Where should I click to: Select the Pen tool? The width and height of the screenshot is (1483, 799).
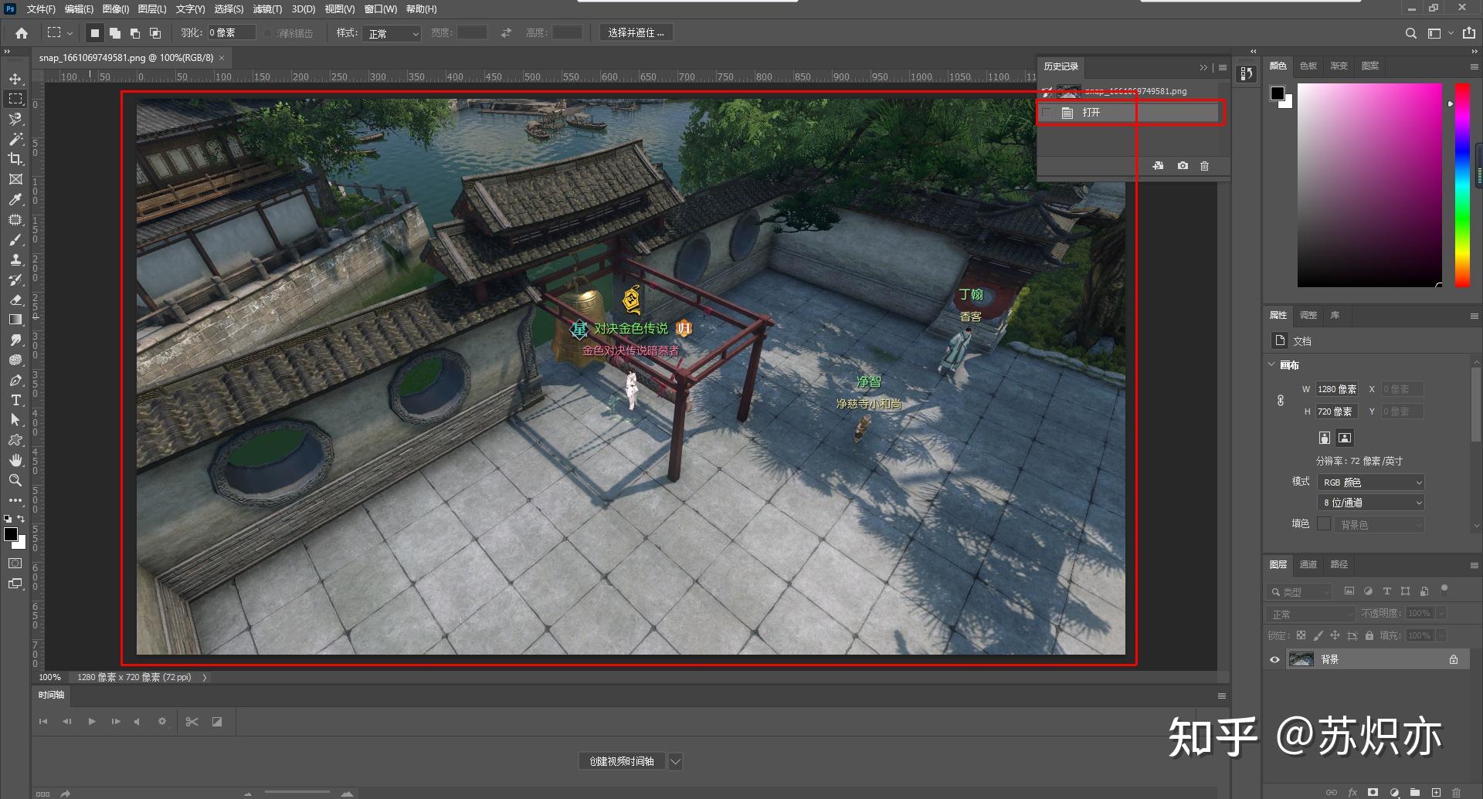(x=15, y=380)
